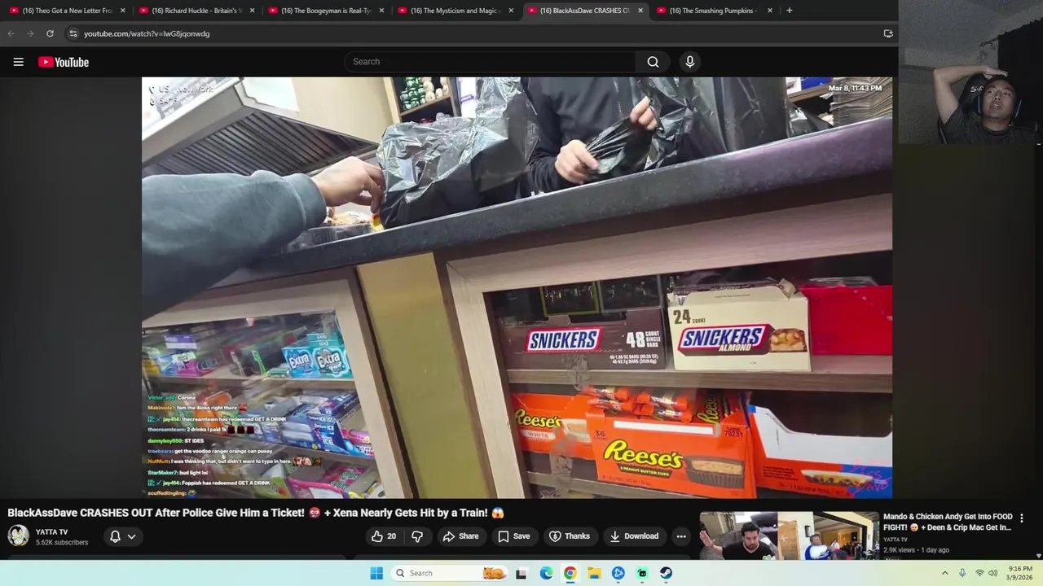Click the YouTube search magnifier button
Viewport: 1043px width, 586px height.
(653, 62)
